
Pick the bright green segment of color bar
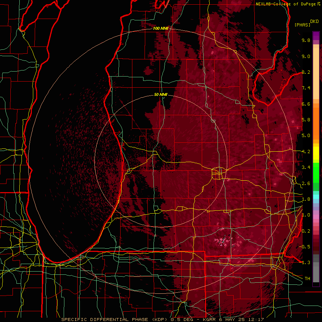[316, 173]
